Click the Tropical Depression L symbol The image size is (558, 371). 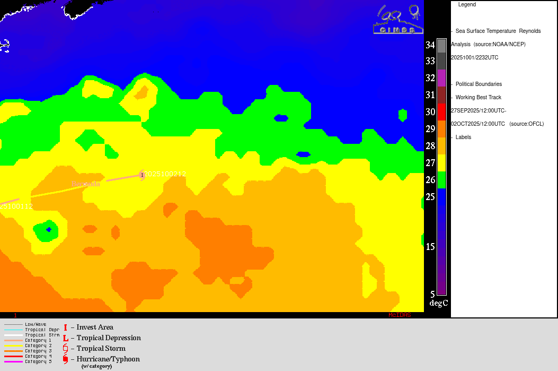[x=65, y=338]
